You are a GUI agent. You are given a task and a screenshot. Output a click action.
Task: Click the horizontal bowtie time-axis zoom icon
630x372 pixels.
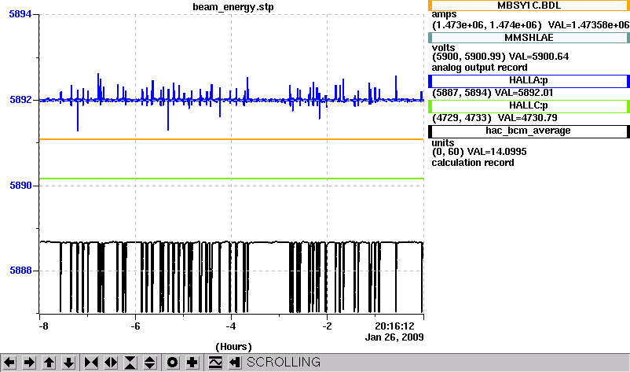tap(91, 363)
